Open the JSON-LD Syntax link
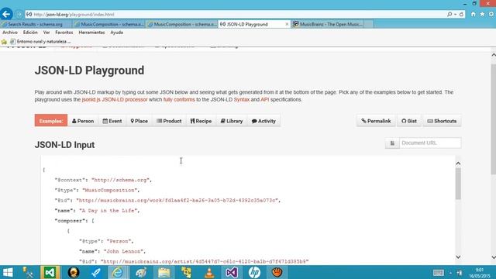 [x=242, y=100]
